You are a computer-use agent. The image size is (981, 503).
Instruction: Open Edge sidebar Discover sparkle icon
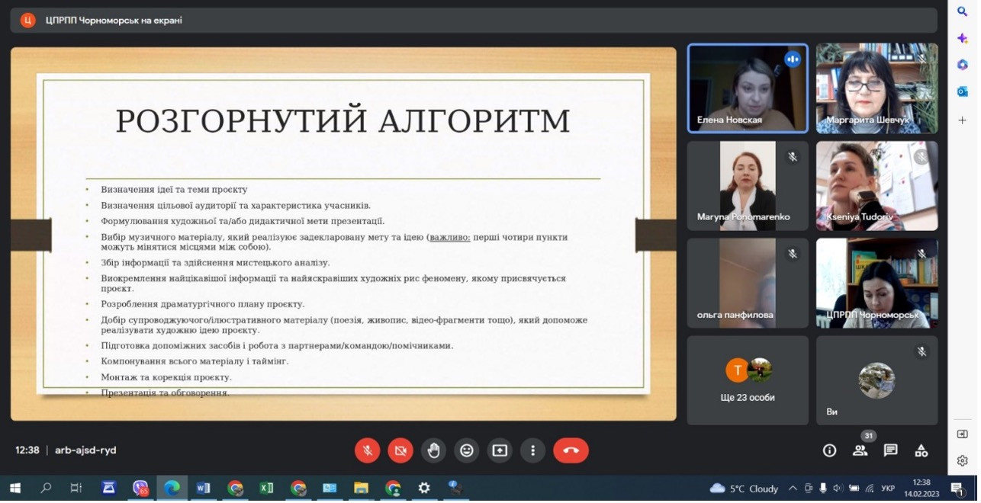pos(963,38)
